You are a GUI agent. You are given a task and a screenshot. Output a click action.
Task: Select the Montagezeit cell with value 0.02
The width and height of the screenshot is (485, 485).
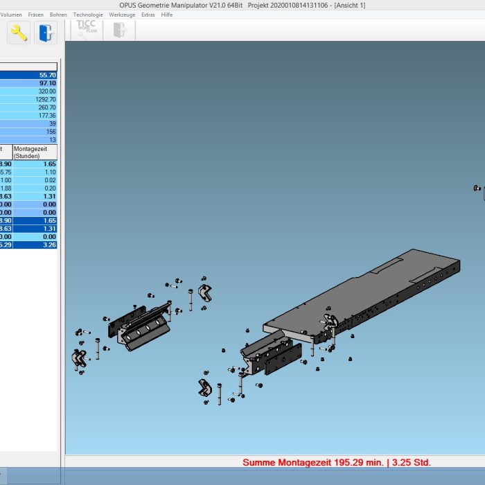[x=35, y=180]
